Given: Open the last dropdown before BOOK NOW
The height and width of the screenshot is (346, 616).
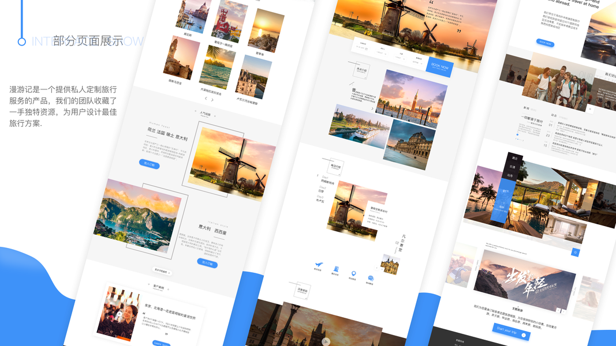Looking at the screenshot, I should point(417,62).
